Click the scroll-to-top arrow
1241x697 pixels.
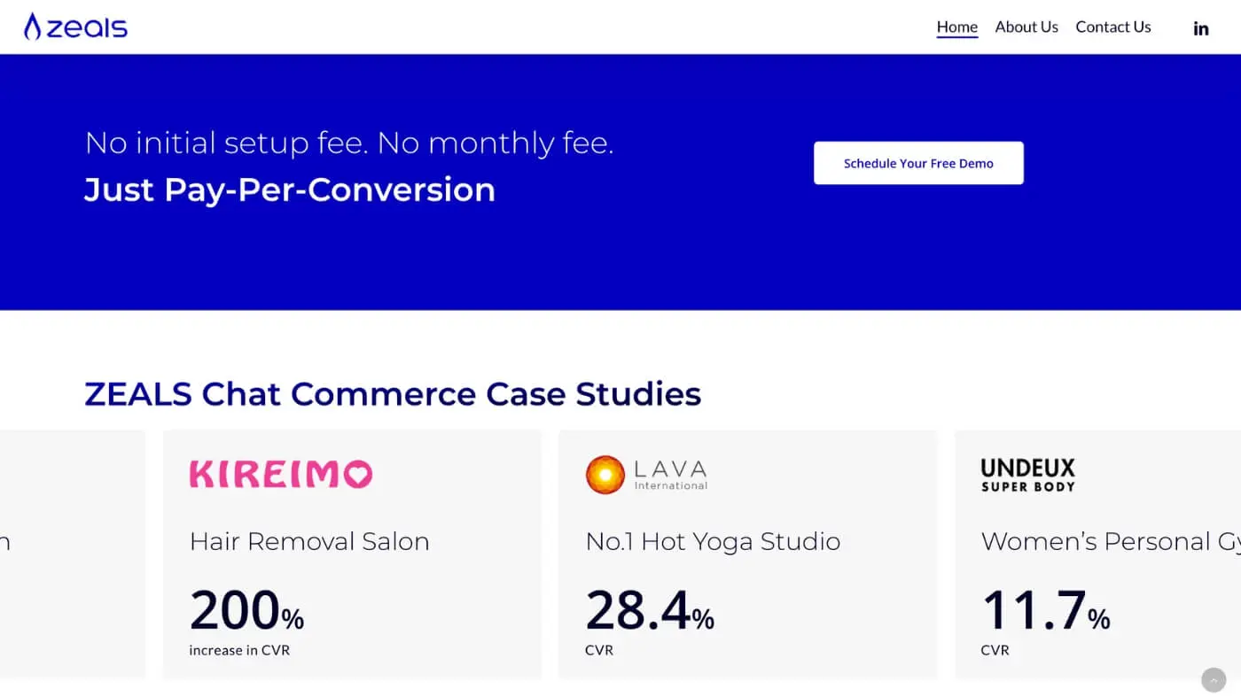click(x=1214, y=679)
